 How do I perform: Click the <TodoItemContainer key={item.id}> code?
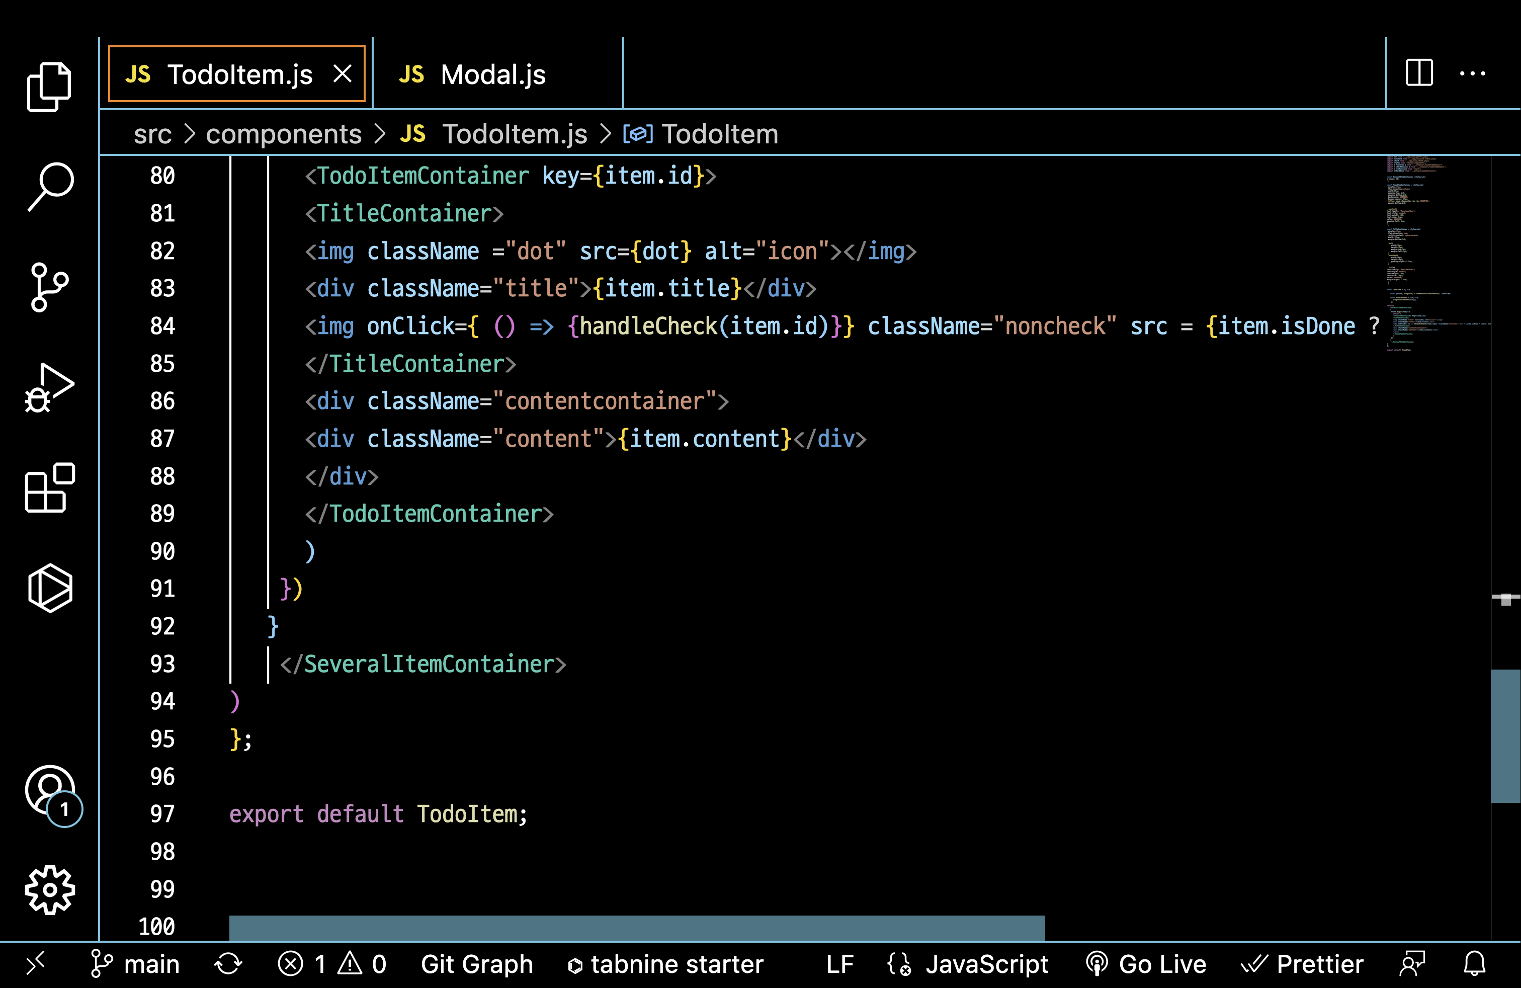pos(511,176)
